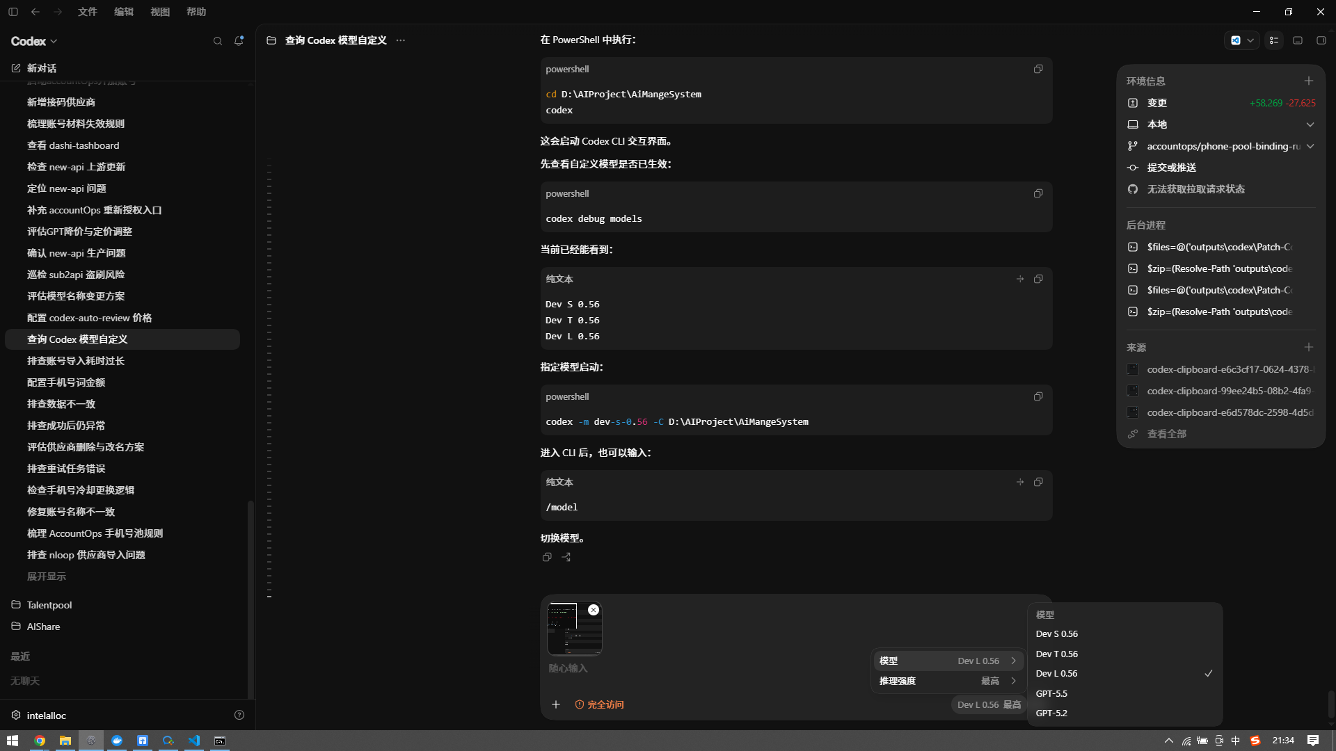This screenshot has height=751, width=1336.
Task: Select the Dev T 0.56 model
Action: [1124, 654]
